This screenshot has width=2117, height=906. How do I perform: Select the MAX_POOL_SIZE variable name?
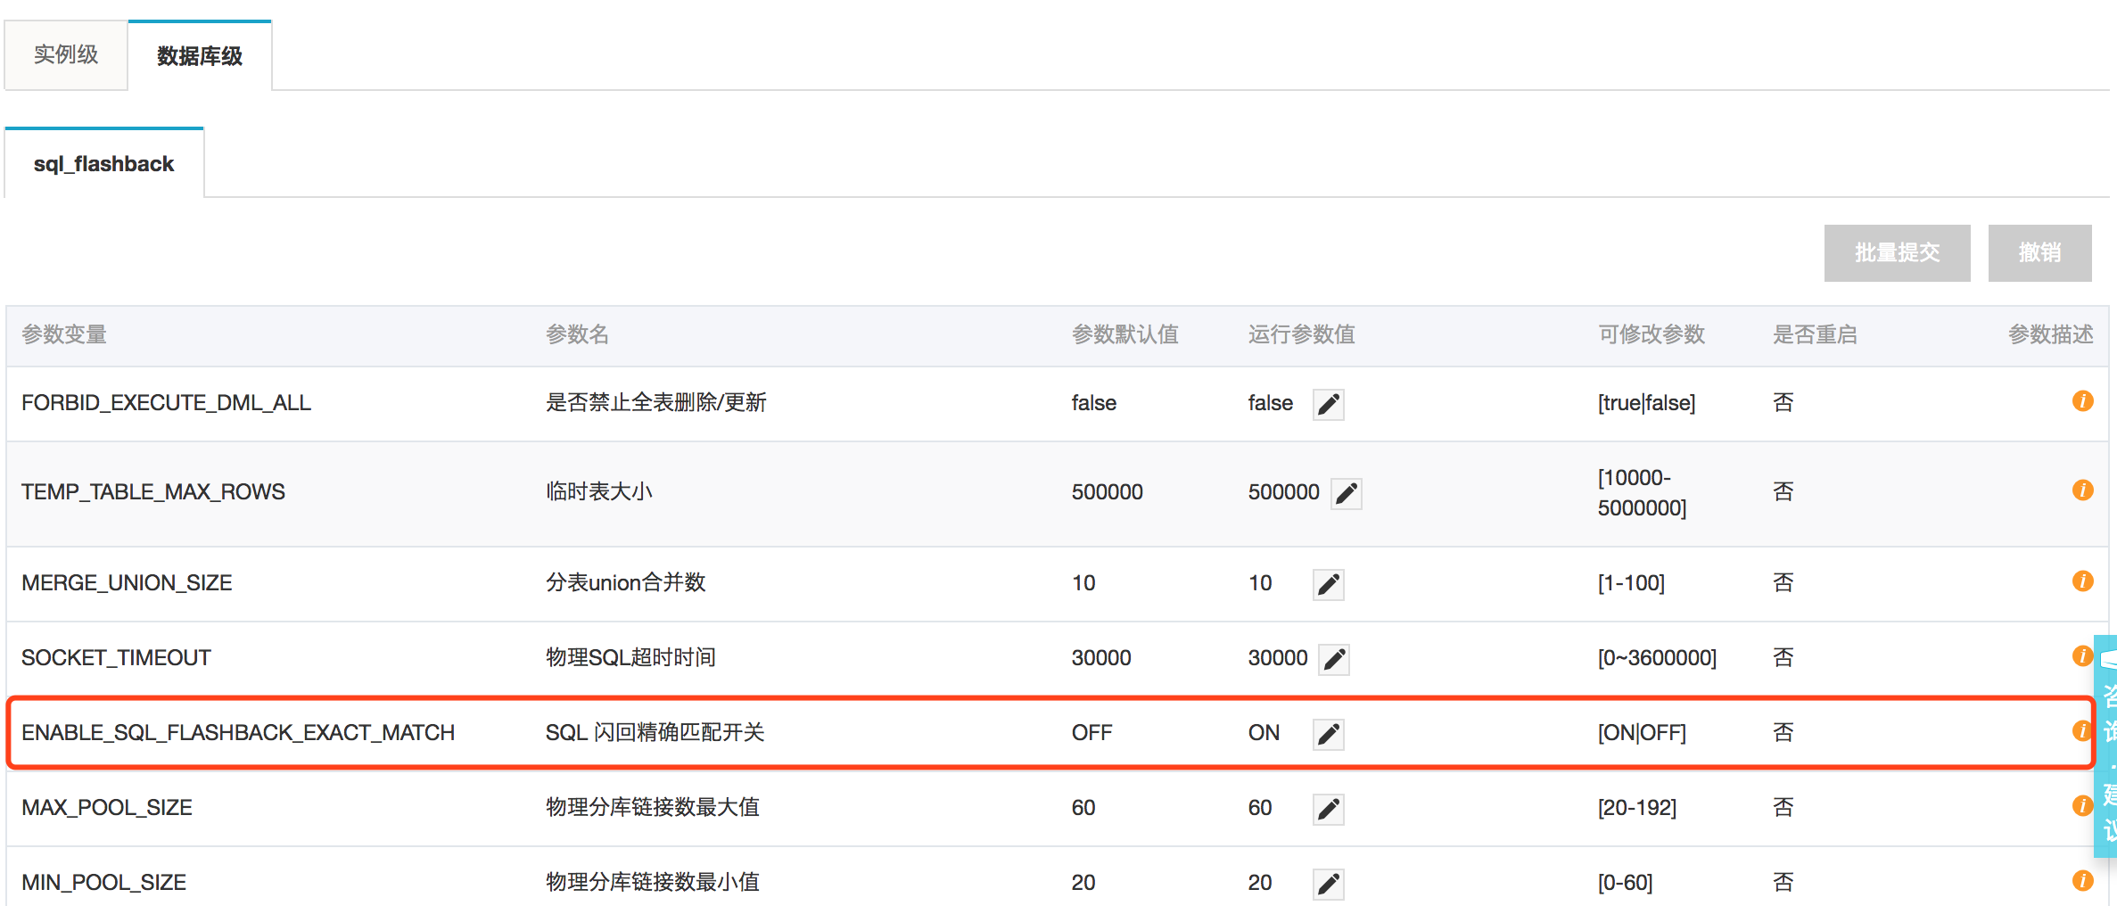107,808
